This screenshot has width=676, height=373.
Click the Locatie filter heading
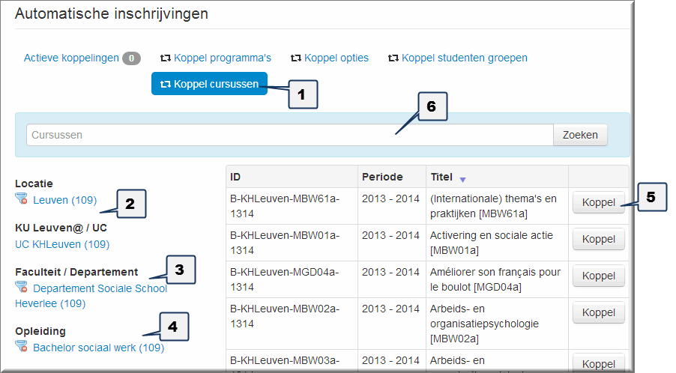34,184
